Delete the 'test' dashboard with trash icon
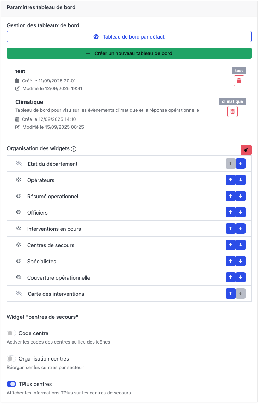 tap(239, 81)
